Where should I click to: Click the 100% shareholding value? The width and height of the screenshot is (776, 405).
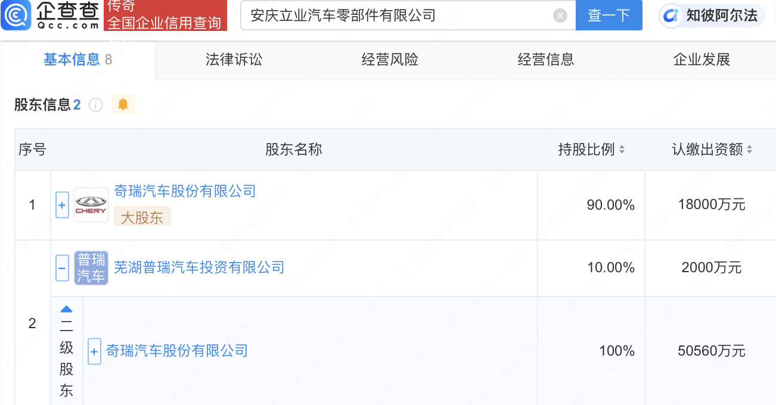coord(617,351)
